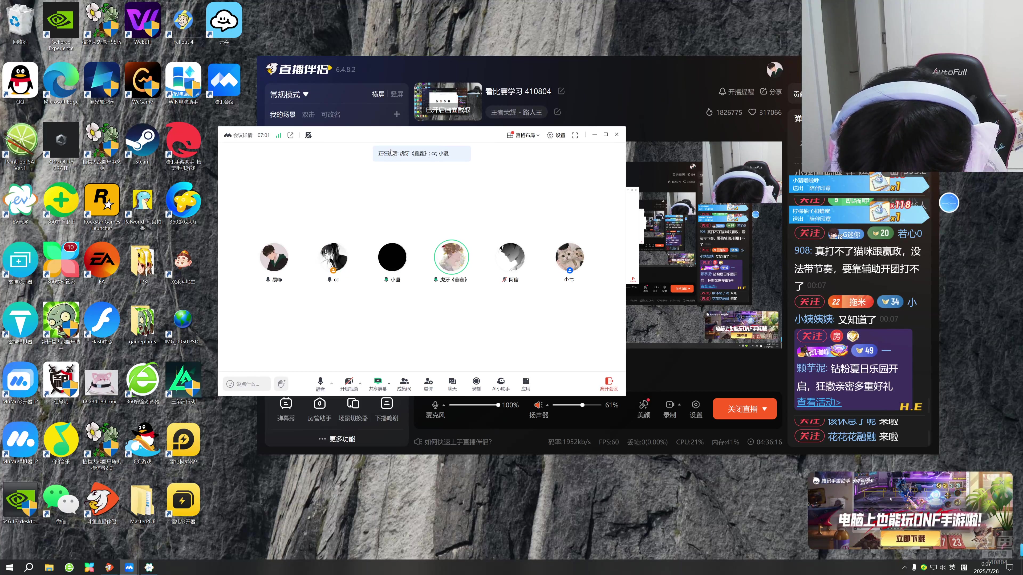Start 录制 recording in Tencent Meeting
This screenshot has width=1023, height=575.
pyautogui.click(x=476, y=384)
